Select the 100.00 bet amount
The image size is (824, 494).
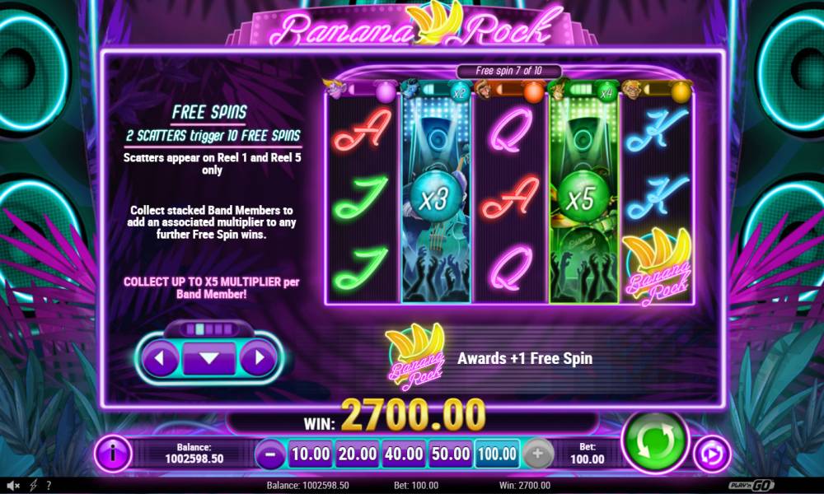pyautogui.click(x=497, y=454)
